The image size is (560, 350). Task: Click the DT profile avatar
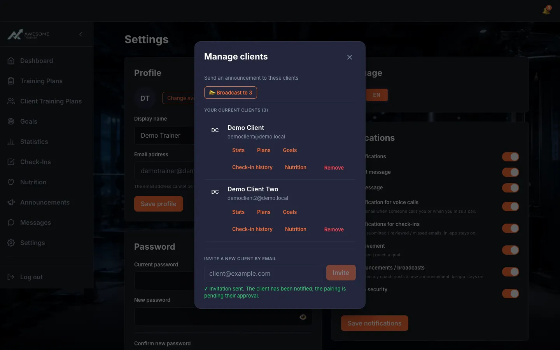click(x=145, y=98)
